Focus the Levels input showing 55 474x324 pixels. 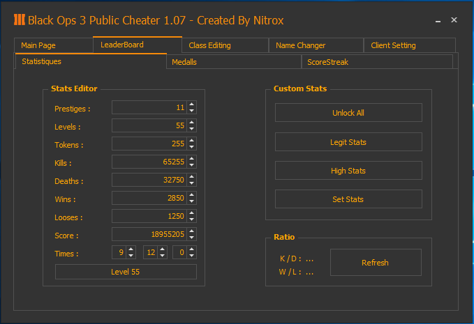tap(149, 125)
